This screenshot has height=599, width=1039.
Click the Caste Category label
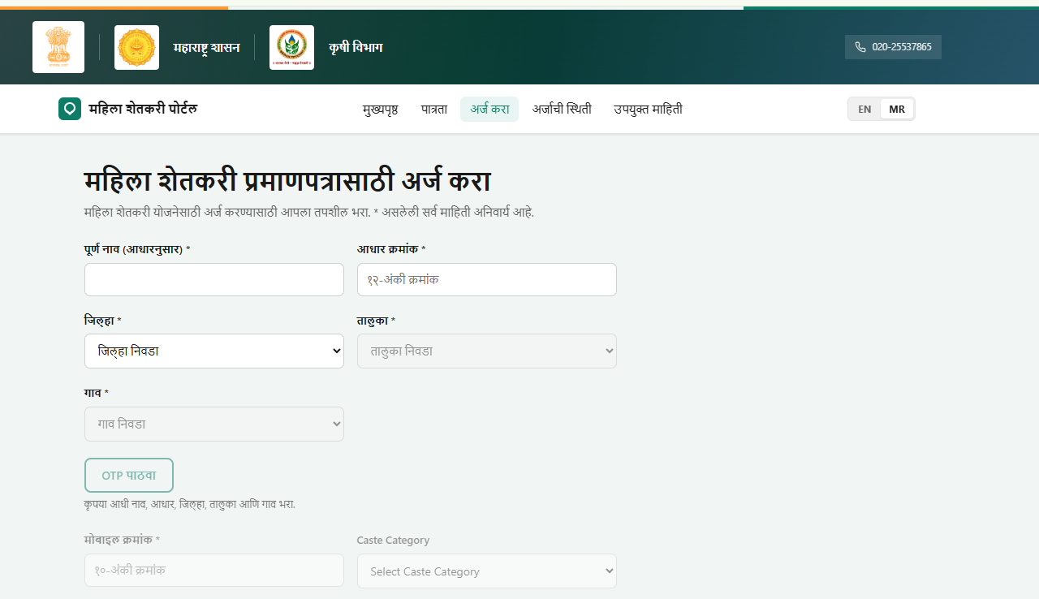[394, 540]
